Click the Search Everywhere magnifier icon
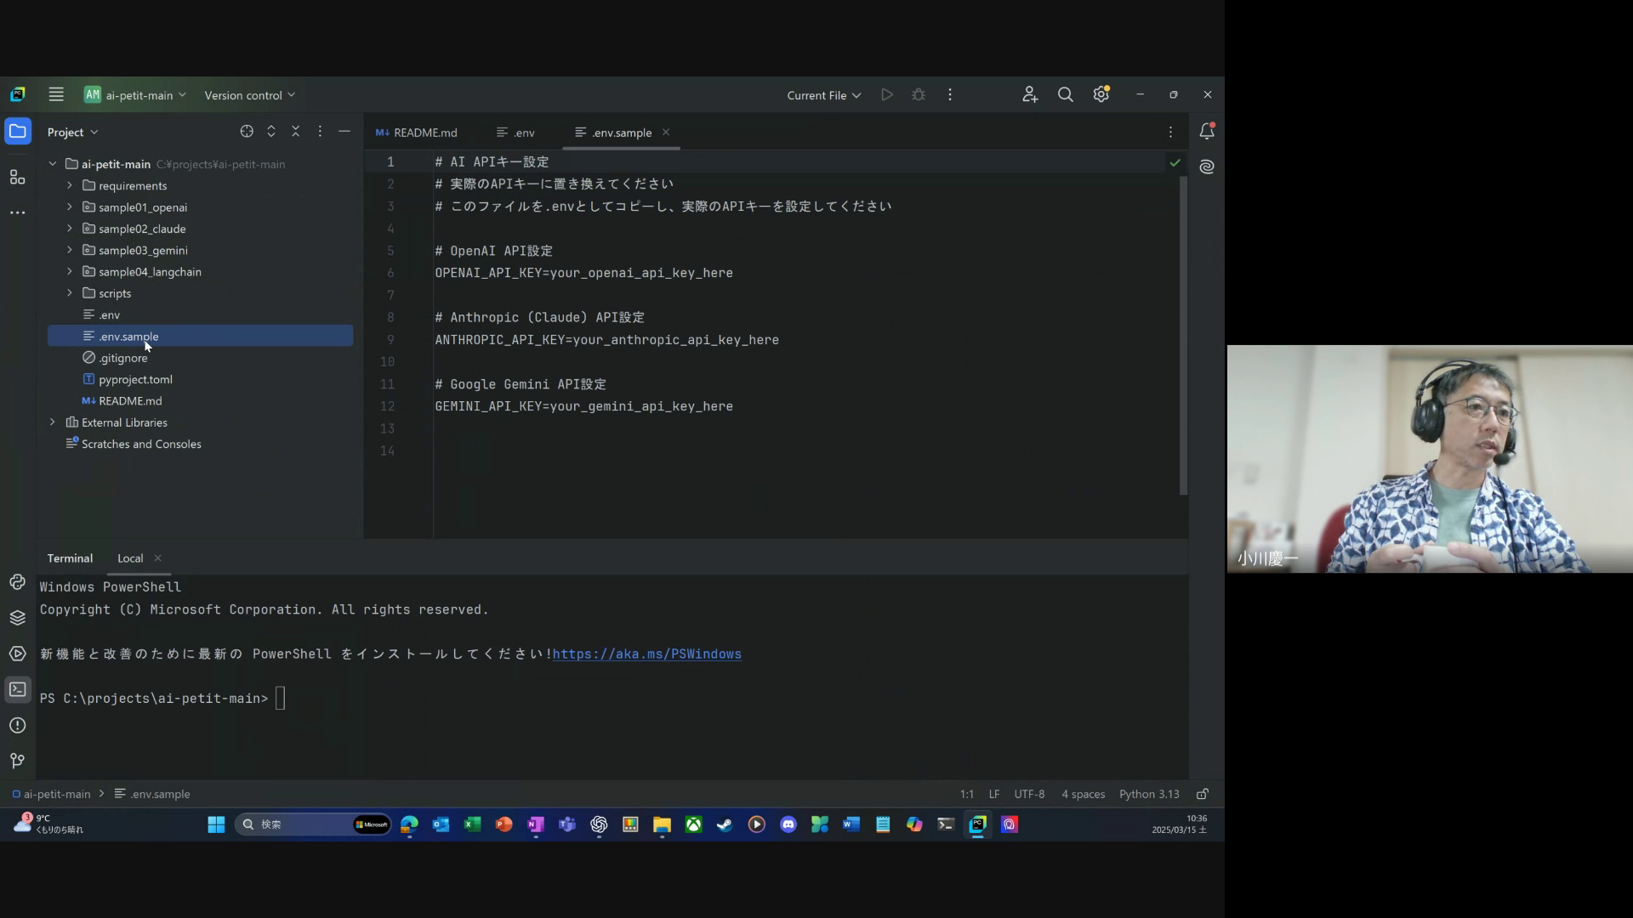Image resolution: width=1633 pixels, height=918 pixels. (x=1065, y=95)
